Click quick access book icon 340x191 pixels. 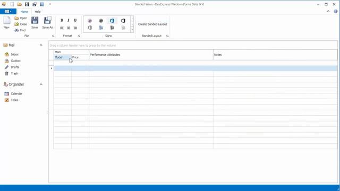coord(42,4)
